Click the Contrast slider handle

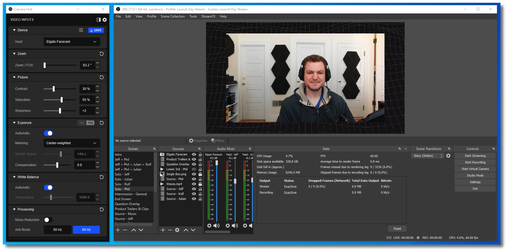pyautogui.click(x=54, y=89)
